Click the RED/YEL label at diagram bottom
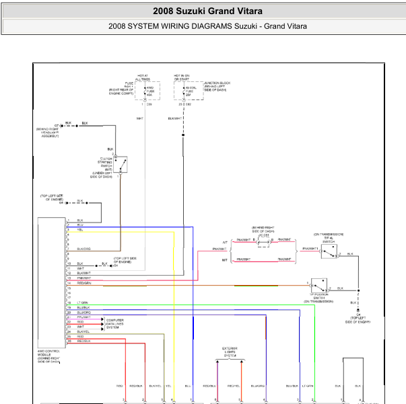The image size is (406, 404). point(234,386)
